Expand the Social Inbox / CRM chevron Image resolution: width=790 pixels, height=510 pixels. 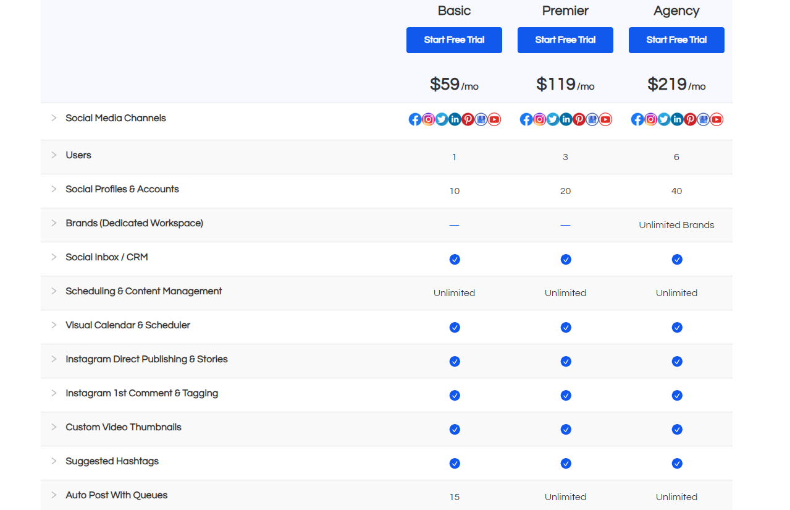point(54,257)
